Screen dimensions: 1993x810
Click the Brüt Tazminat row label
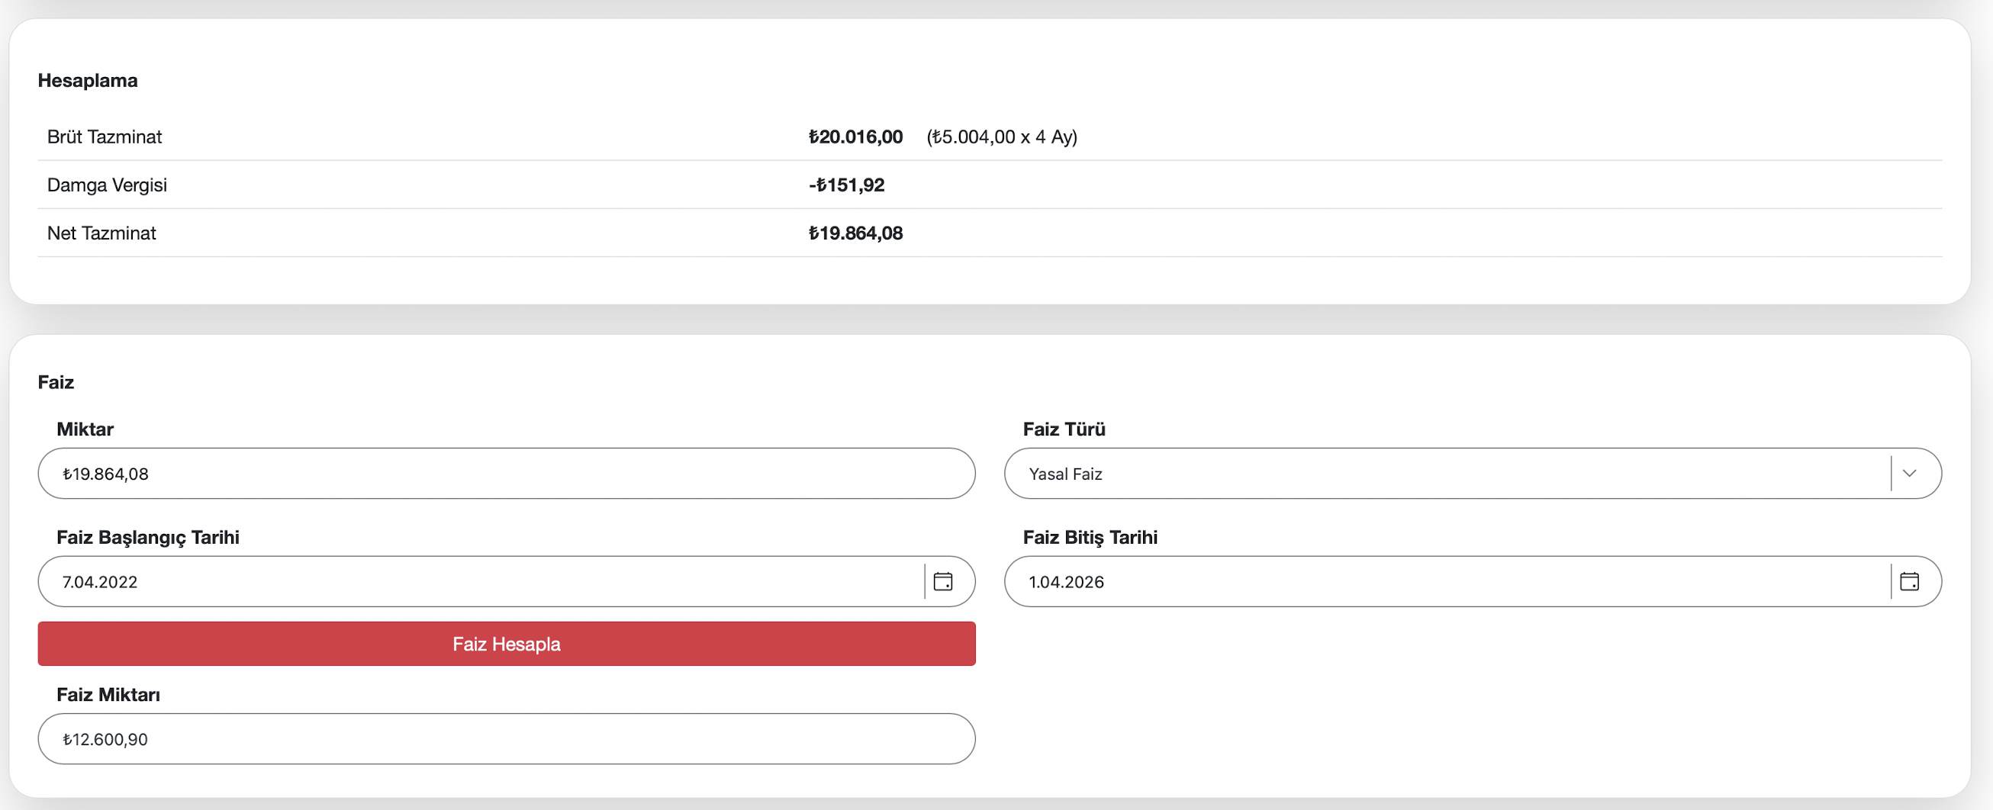tap(105, 137)
